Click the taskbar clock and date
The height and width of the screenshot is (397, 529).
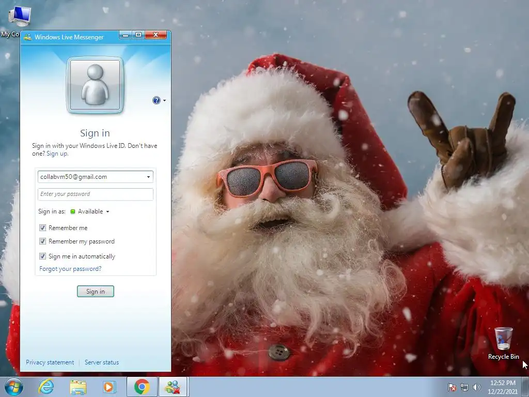pos(502,387)
